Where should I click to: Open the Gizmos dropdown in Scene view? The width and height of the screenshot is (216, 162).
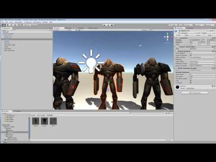click(145, 30)
